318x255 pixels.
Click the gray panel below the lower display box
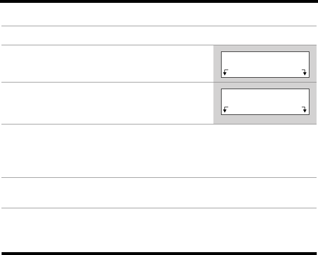point(265,120)
